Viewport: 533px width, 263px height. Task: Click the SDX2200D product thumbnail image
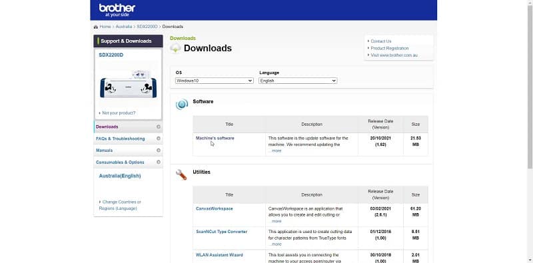coord(128,84)
